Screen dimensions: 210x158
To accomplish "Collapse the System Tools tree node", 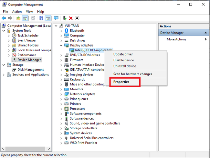I will 4,31.
